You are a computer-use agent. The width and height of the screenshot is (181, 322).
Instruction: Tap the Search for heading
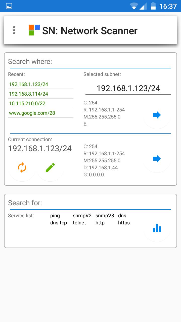tap(25, 203)
